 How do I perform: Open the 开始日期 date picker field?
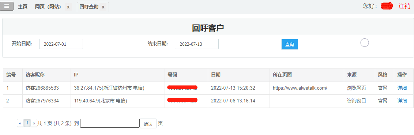(x=61, y=44)
